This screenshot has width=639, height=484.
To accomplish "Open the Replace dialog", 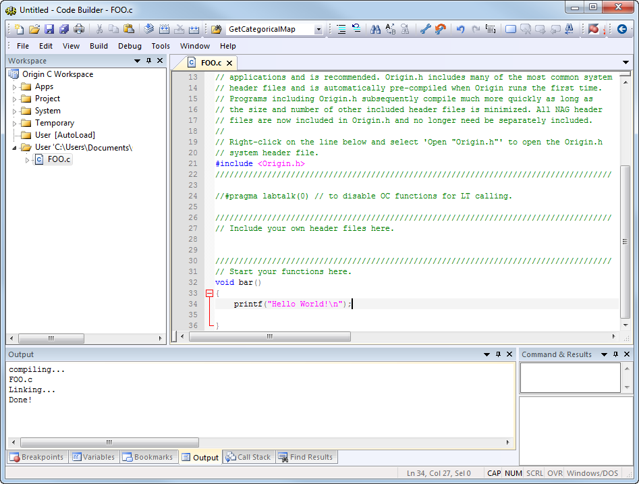I will coord(389,29).
